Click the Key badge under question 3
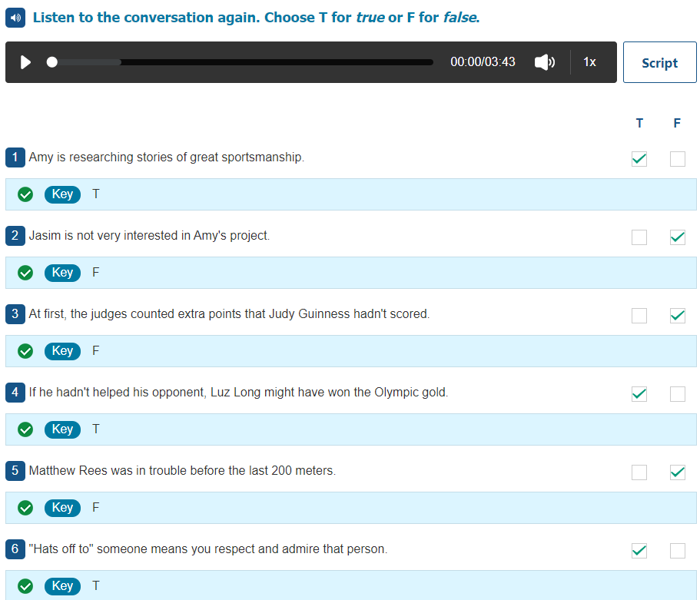Image resolution: width=700 pixels, height=600 pixels. [x=62, y=351]
